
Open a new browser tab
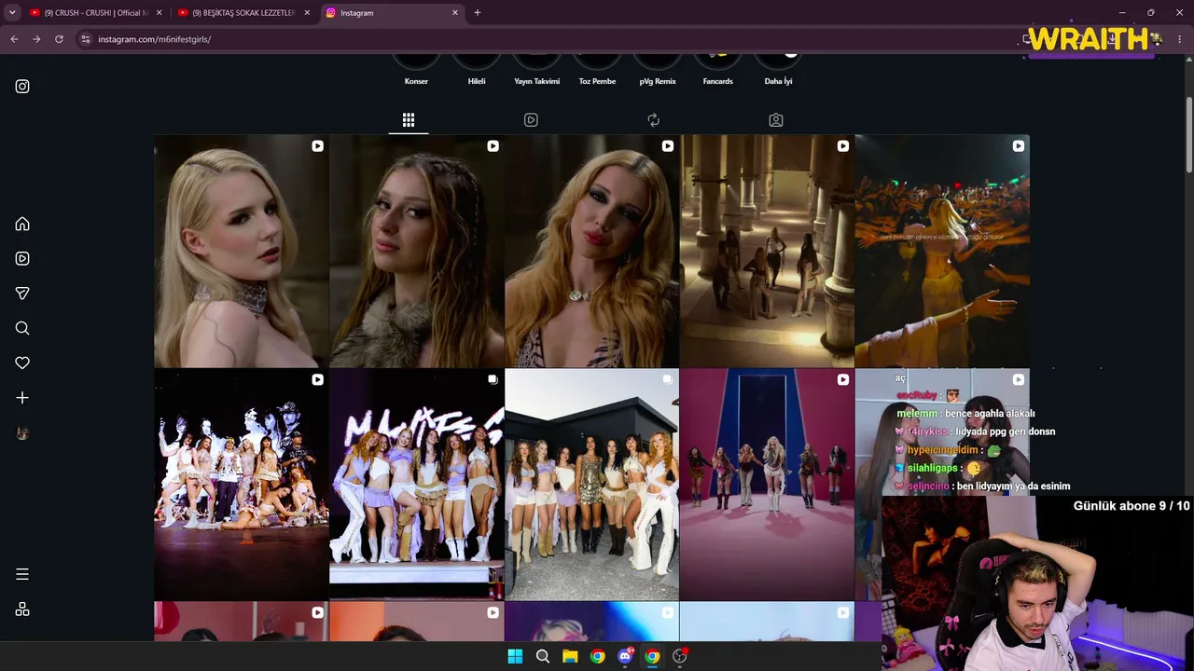[x=478, y=13]
